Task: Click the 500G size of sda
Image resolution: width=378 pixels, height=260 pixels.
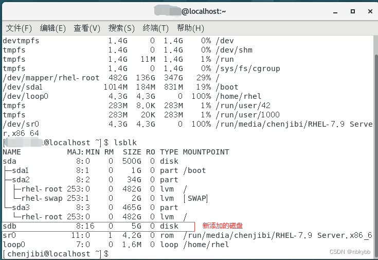Action: click(x=132, y=161)
